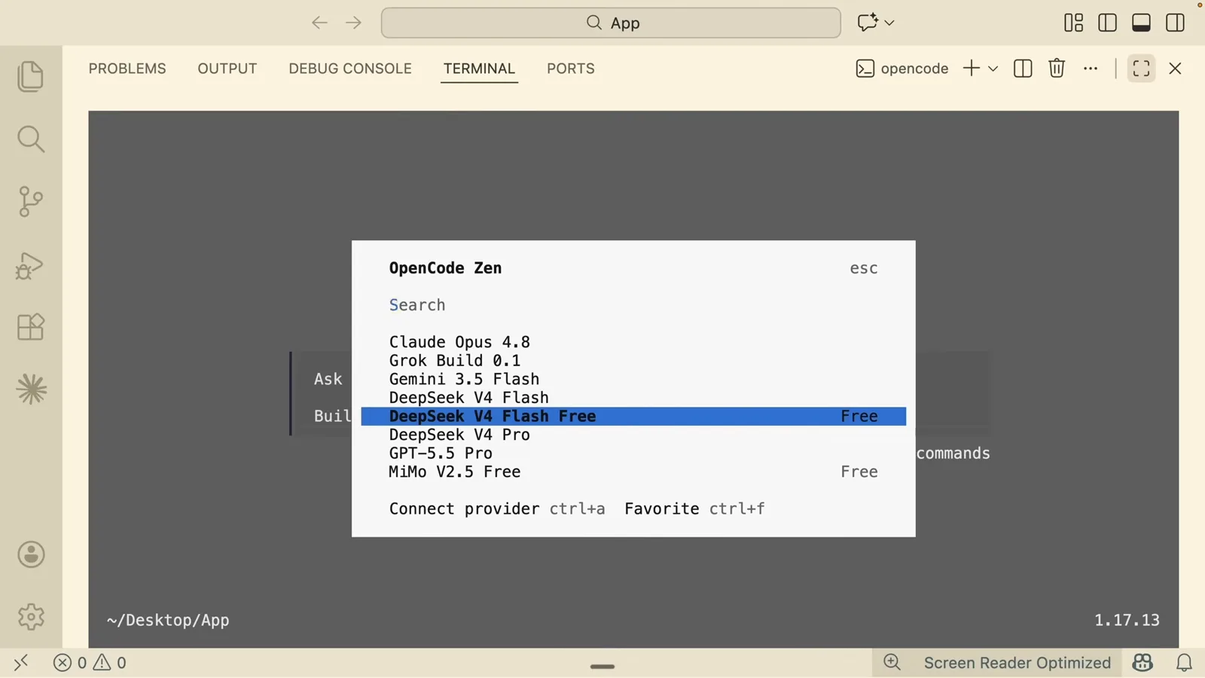1205x678 pixels.
Task: Click the ~/Desktop/App path text
Action: (x=168, y=620)
